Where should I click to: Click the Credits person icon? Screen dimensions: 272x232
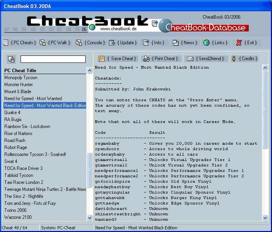234,59
